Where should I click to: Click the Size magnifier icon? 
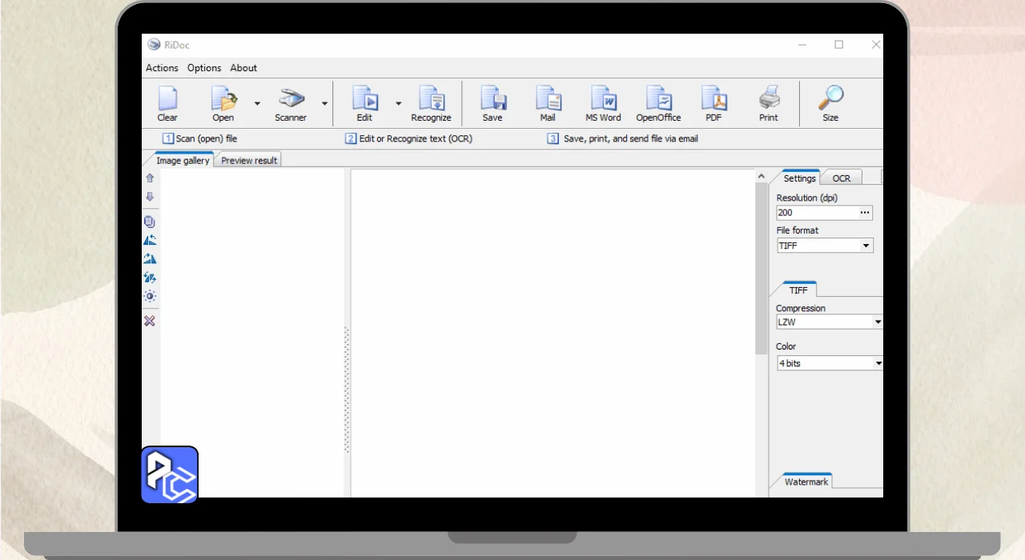(830, 104)
